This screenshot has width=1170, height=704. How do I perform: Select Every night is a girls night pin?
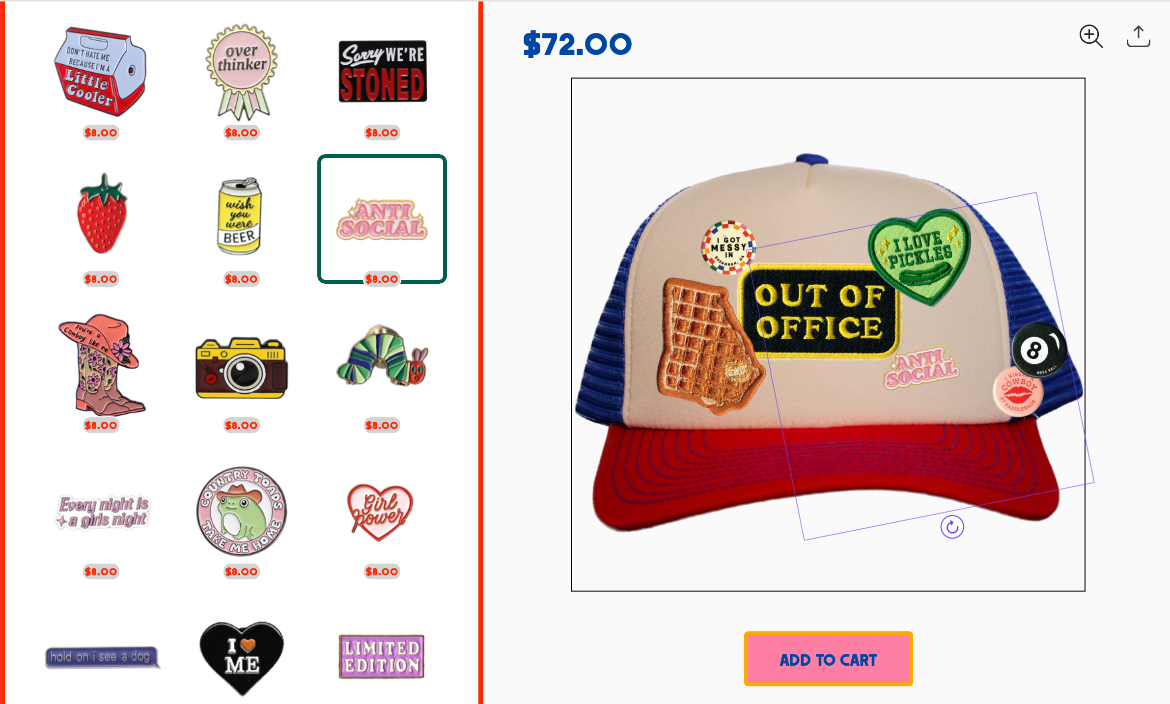pos(102,512)
